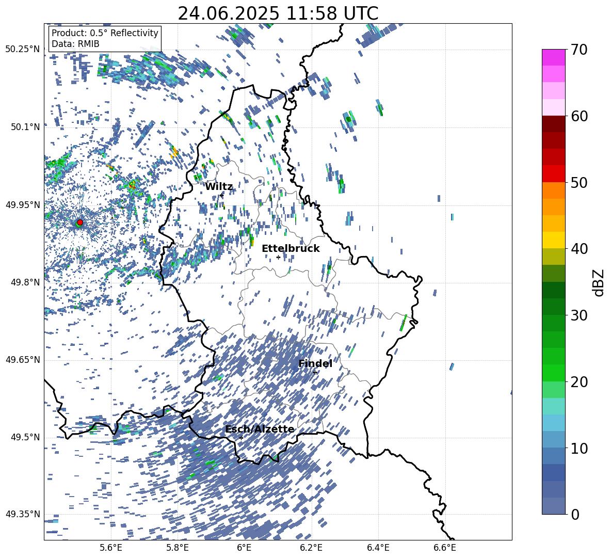611x558 pixels.
Task: Click the yellow 40 dBZ swatch
Action: coord(553,240)
